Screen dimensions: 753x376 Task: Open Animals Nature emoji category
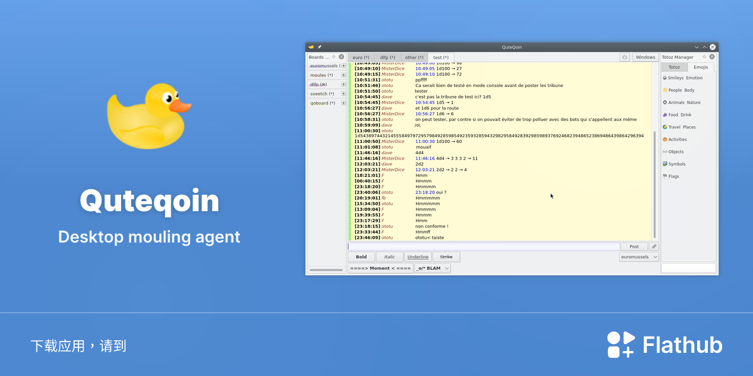pyautogui.click(x=681, y=103)
